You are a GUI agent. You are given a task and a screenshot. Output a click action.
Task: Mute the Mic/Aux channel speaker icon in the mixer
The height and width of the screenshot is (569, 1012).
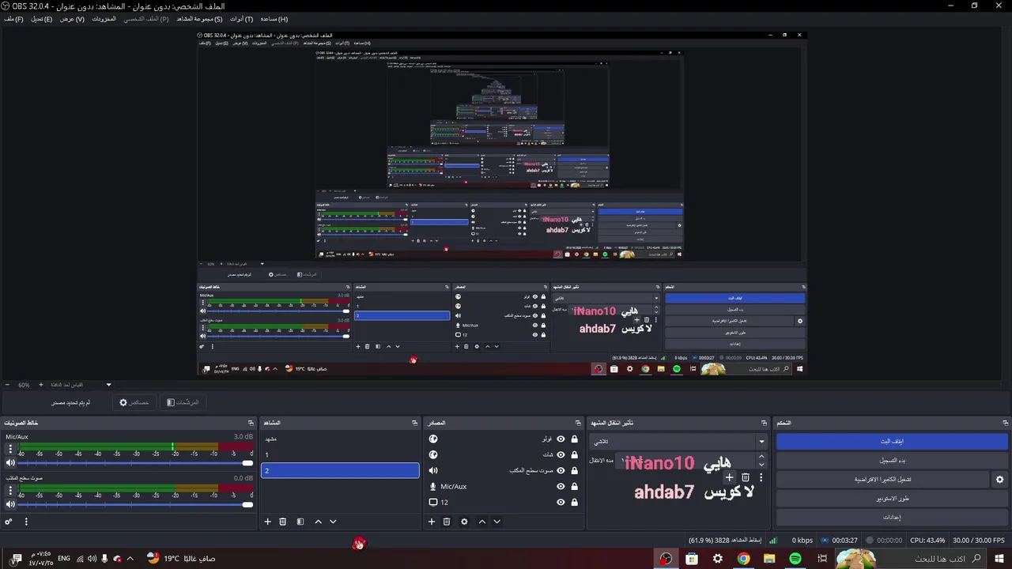point(10,462)
